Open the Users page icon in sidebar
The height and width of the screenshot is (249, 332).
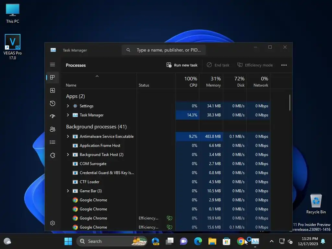point(53,129)
